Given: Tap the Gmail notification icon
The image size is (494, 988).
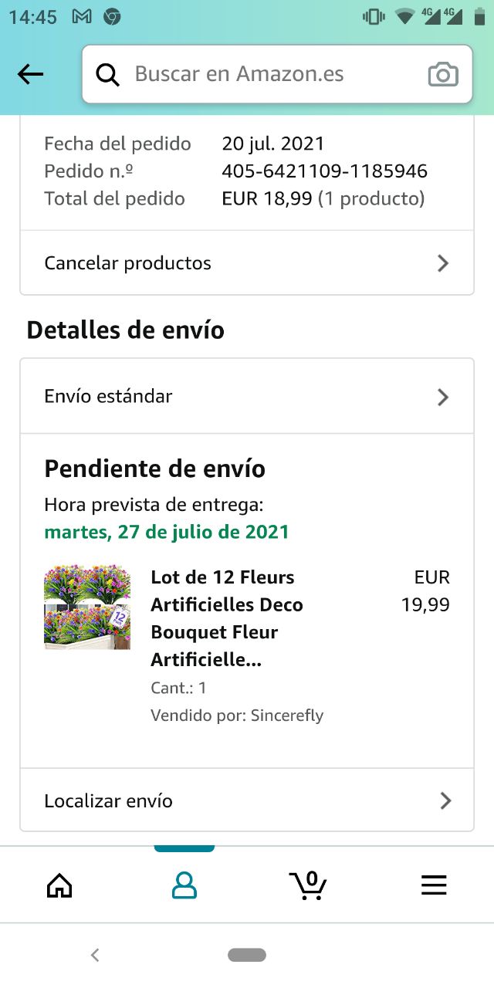Looking at the screenshot, I should pos(81,16).
